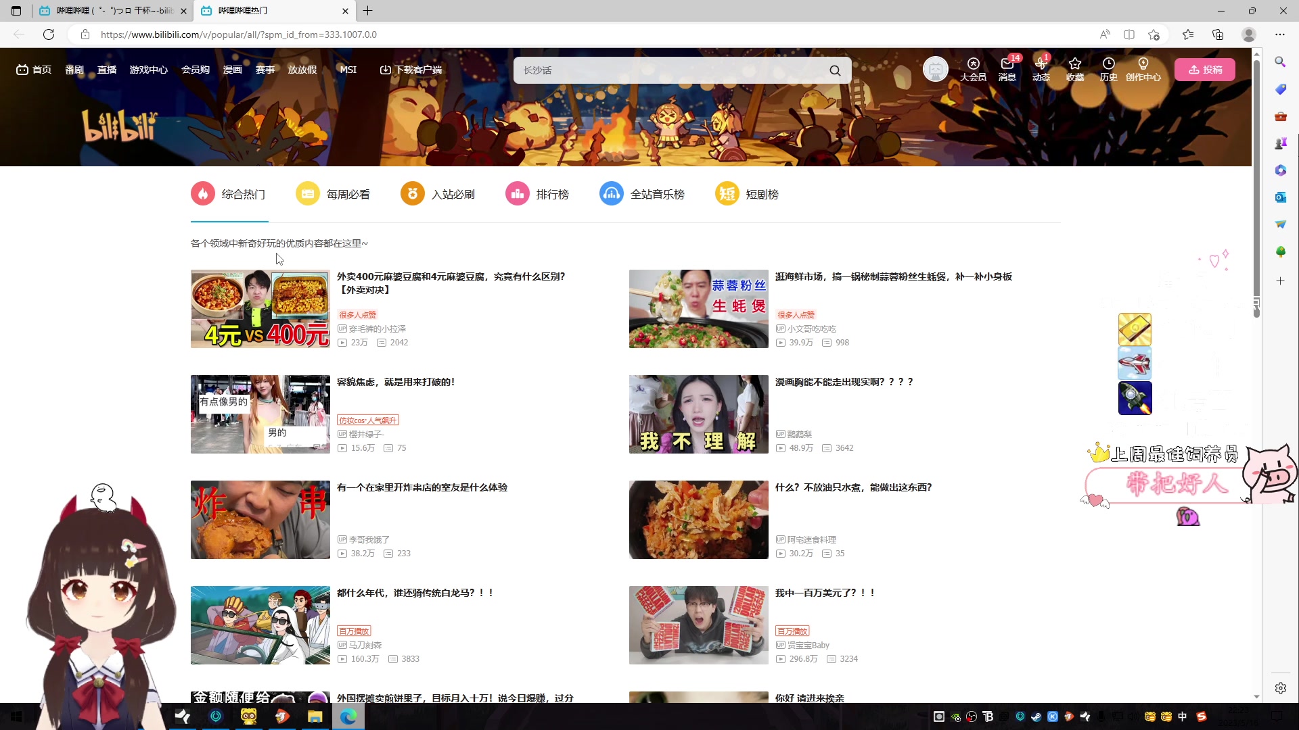Image resolution: width=1299 pixels, height=730 pixels.
Task: Click the 排行榜 pink chart icon
Action: [x=518, y=194]
